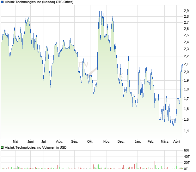Image resolution: width=196 pixels, height=172 pixels.
Task: Click the 1,9 price axis value
Action: pyautogui.click(x=186, y=80)
